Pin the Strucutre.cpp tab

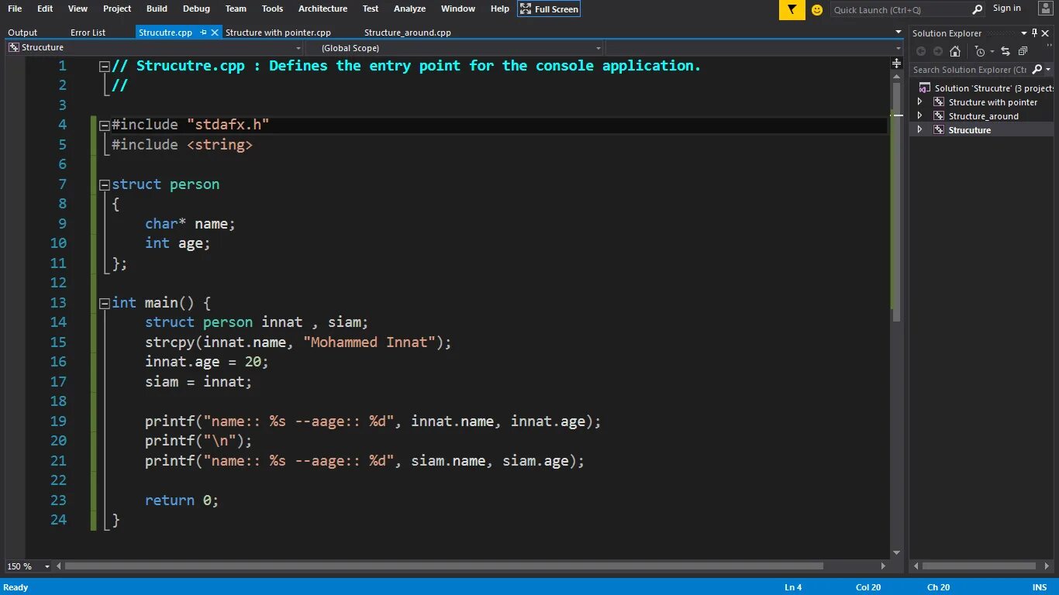pyautogui.click(x=204, y=33)
